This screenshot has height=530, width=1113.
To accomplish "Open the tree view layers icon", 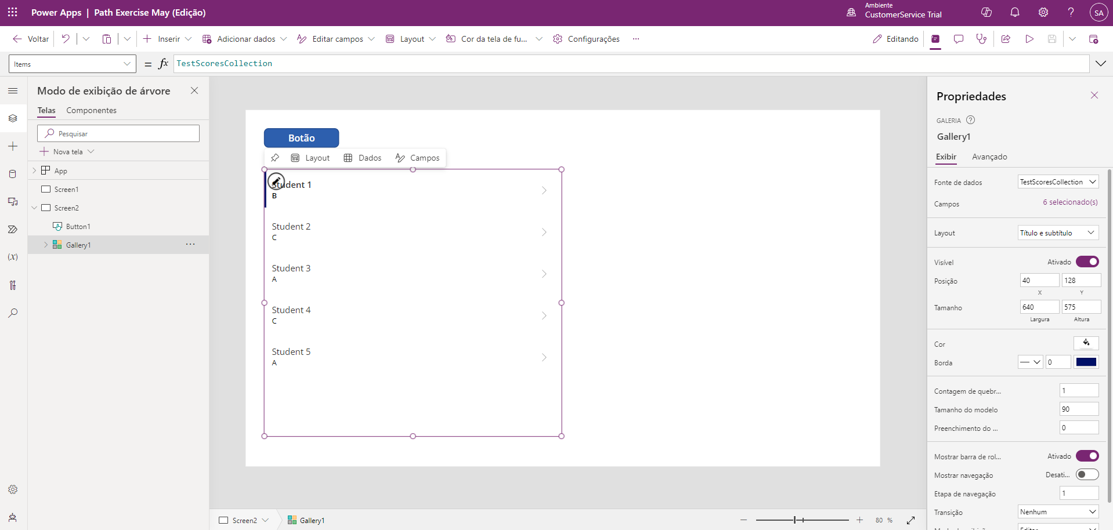I will [13, 118].
